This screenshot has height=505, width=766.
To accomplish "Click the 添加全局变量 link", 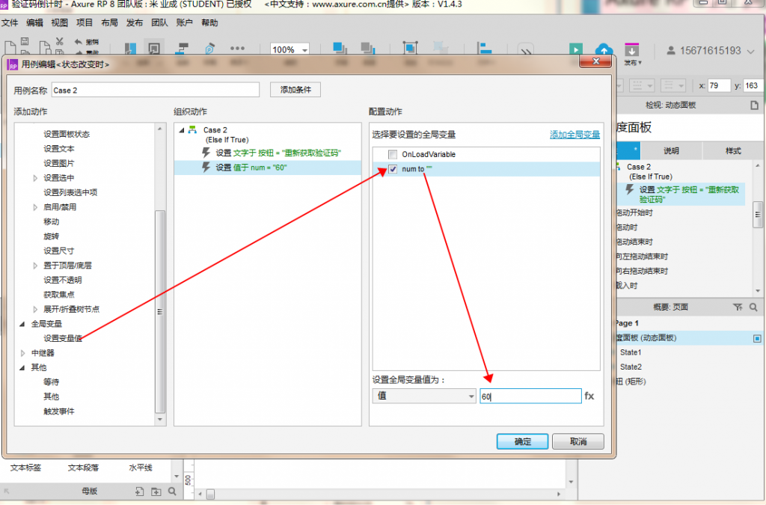I will point(574,135).
